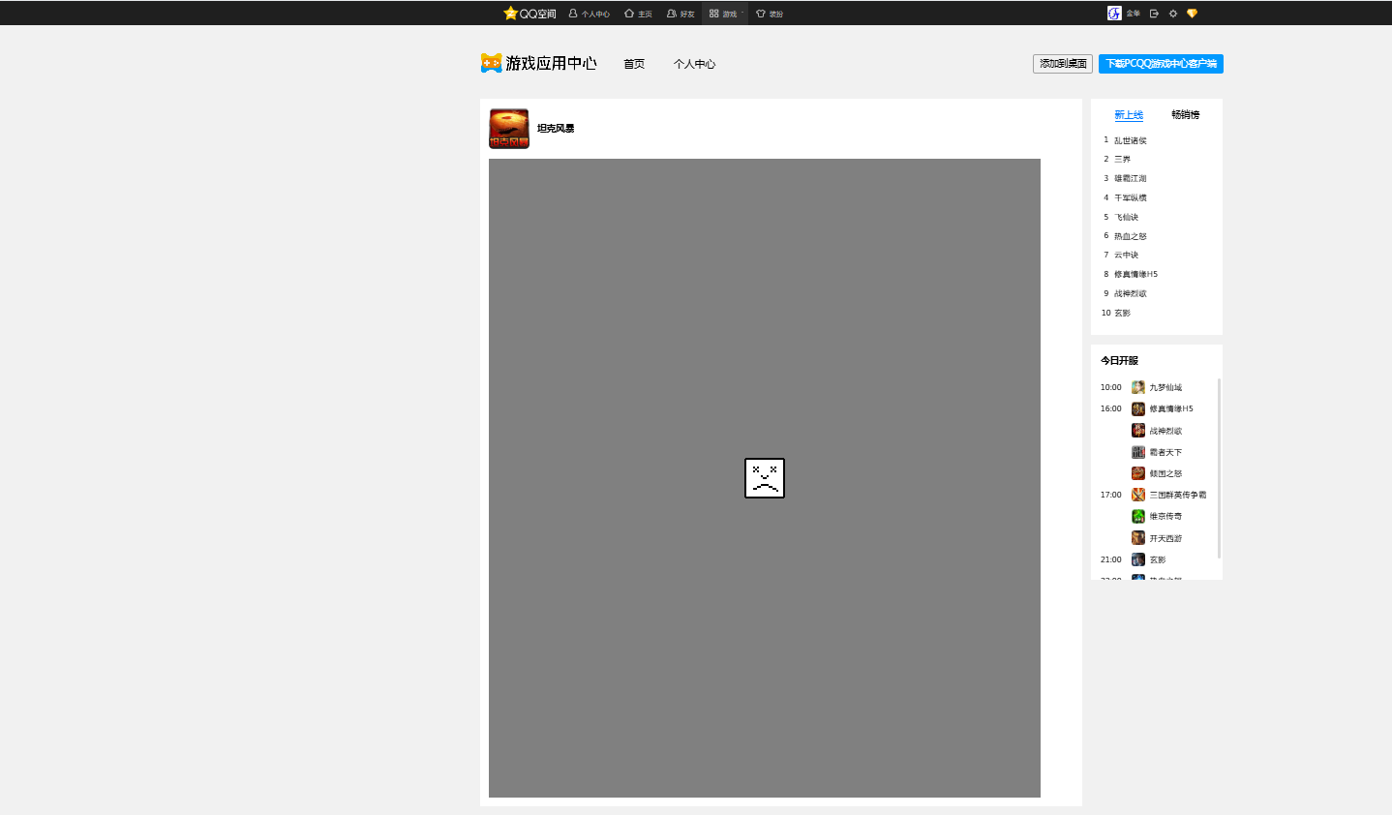Click the logout arrow icon in top bar

(x=1154, y=14)
